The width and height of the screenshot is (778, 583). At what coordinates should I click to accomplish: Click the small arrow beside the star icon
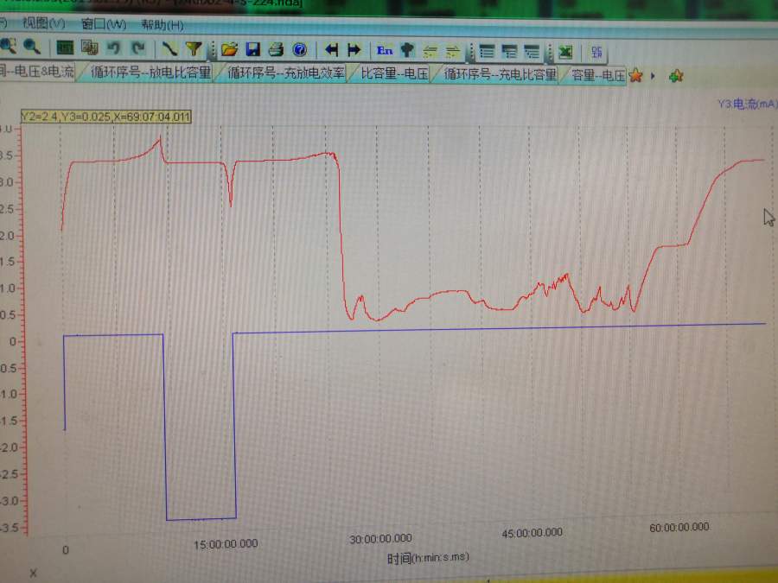click(x=653, y=76)
